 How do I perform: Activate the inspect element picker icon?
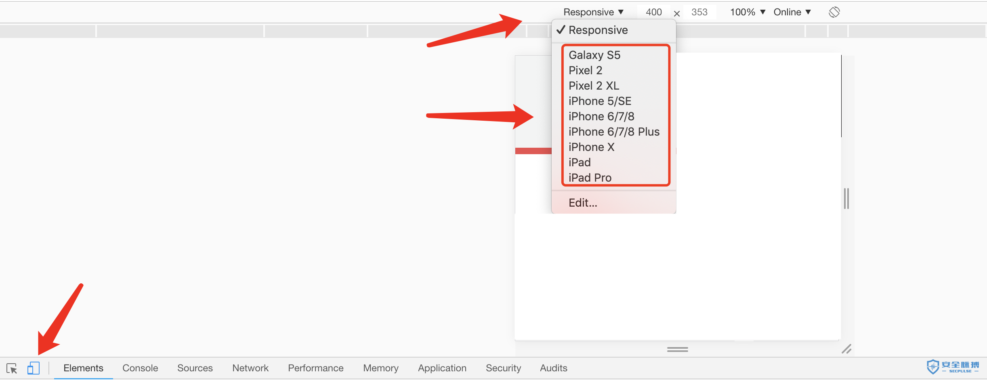[12, 368]
